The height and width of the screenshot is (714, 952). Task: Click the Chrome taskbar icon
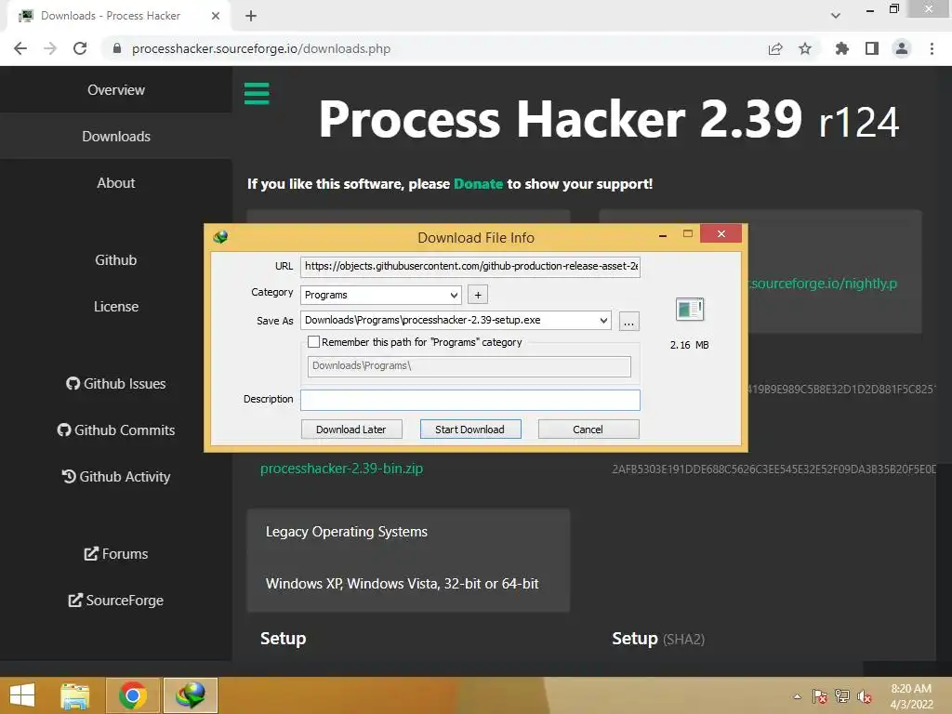pyautogui.click(x=133, y=695)
